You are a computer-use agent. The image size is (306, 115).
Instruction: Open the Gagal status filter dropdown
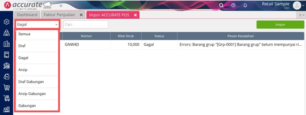point(37,25)
